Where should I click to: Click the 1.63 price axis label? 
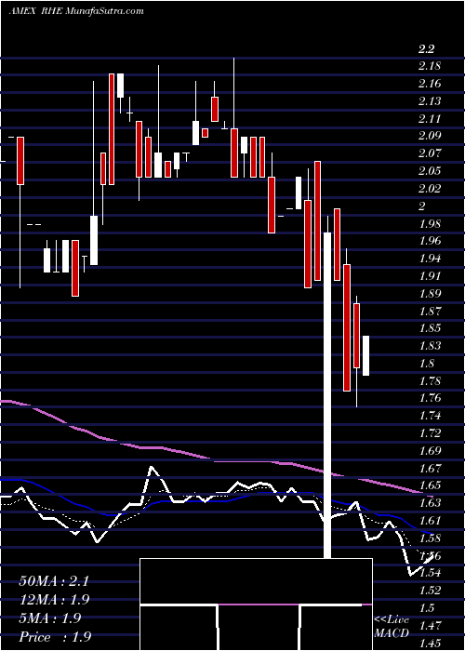[430, 503]
